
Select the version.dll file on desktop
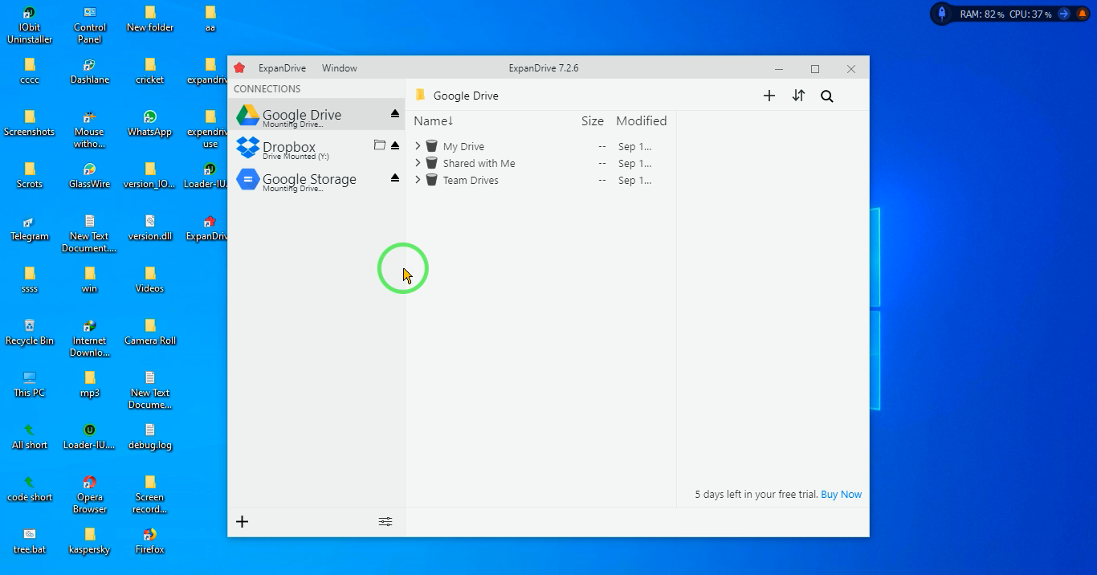[150, 227]
